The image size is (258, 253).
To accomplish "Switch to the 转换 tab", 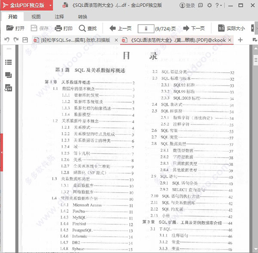I will click(x=83, y=17).
